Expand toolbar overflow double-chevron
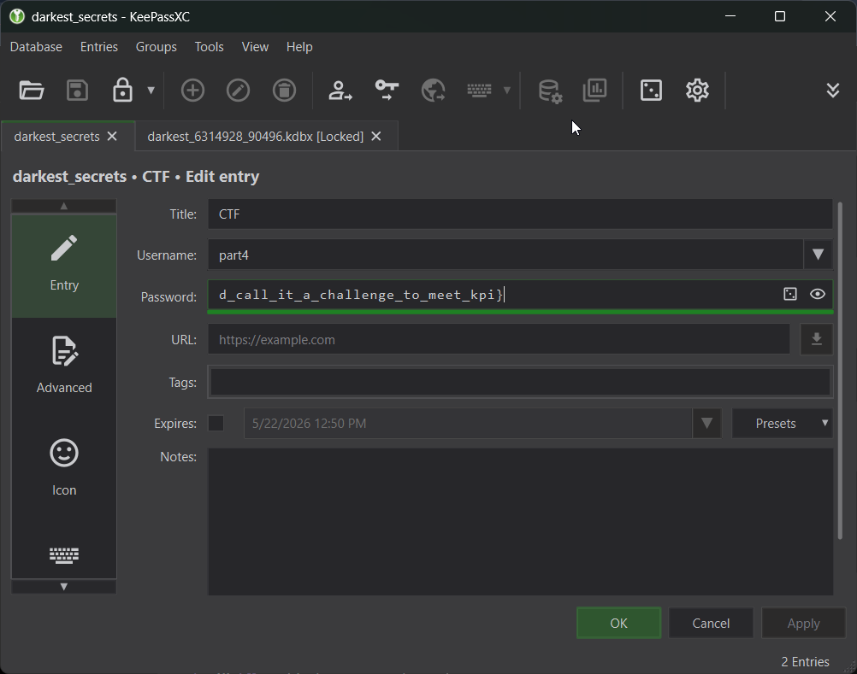Screen dimensions: 857x674 click(x=832, y=90)
